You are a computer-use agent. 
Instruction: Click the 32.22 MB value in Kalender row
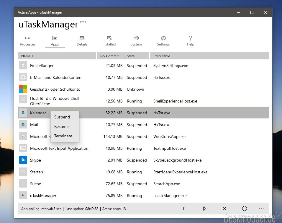(x=114, y=113)
